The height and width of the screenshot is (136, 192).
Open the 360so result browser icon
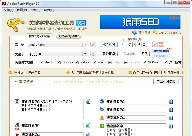click(x=171, y=126)
